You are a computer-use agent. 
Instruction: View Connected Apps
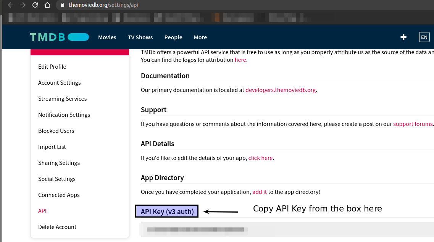59,195
